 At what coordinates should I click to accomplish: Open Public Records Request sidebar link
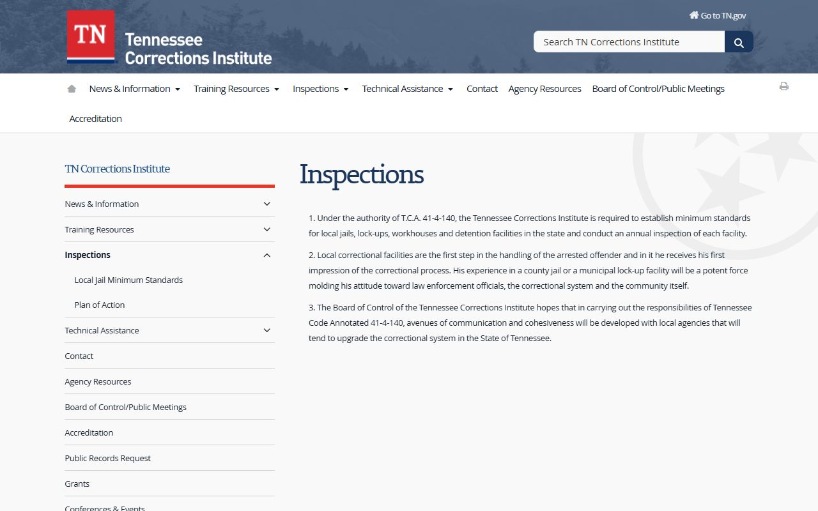pos(108,458)
